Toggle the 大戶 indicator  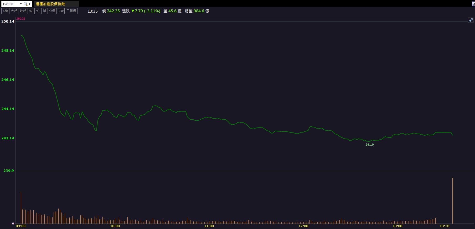14,11
